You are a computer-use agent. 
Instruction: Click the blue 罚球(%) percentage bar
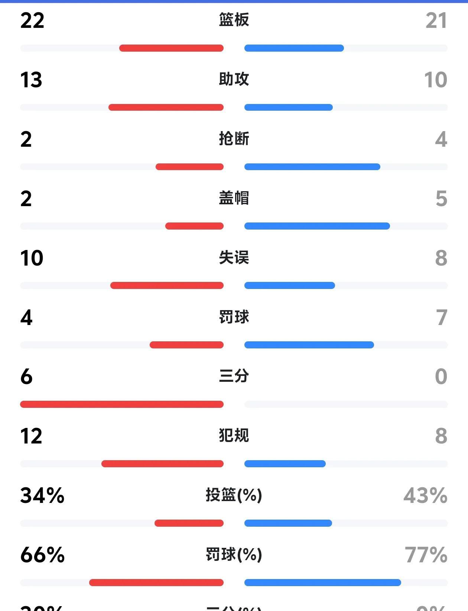[x=323, y=582]
